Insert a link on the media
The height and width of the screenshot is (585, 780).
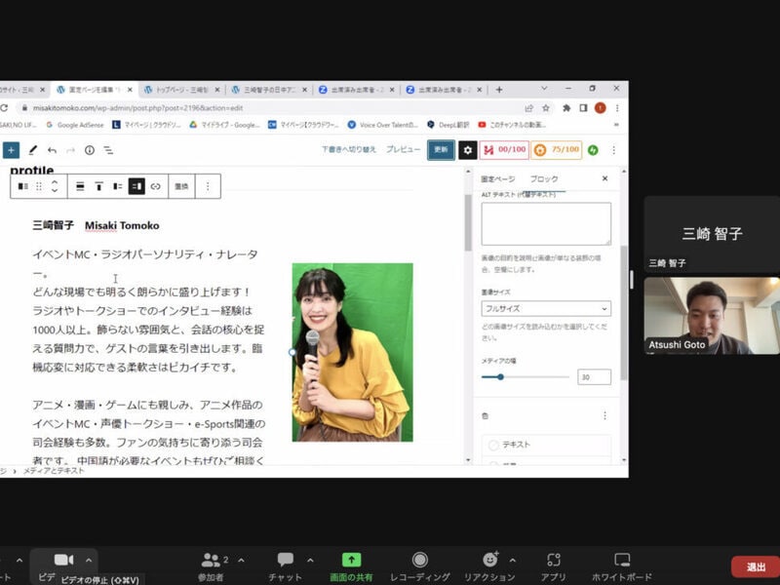[156, 186]
